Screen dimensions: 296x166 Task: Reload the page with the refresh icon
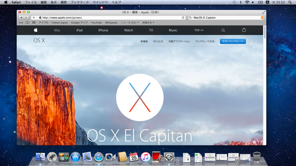[183, 17]
